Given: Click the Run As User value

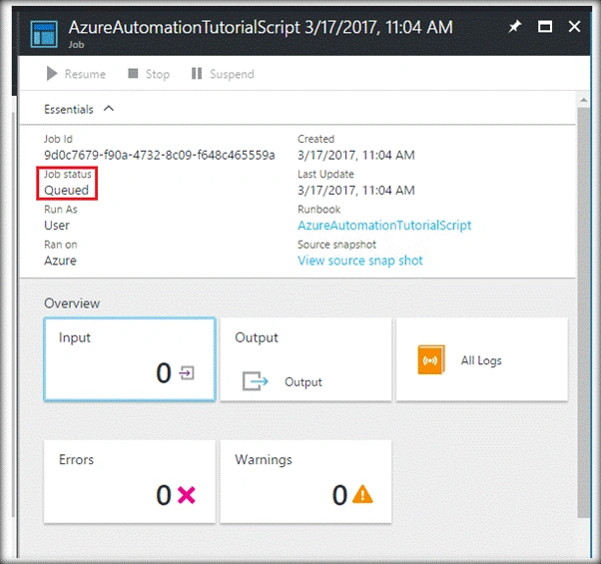Looking at the screenshot, I should pyautogui.click(x=57, y=226).
